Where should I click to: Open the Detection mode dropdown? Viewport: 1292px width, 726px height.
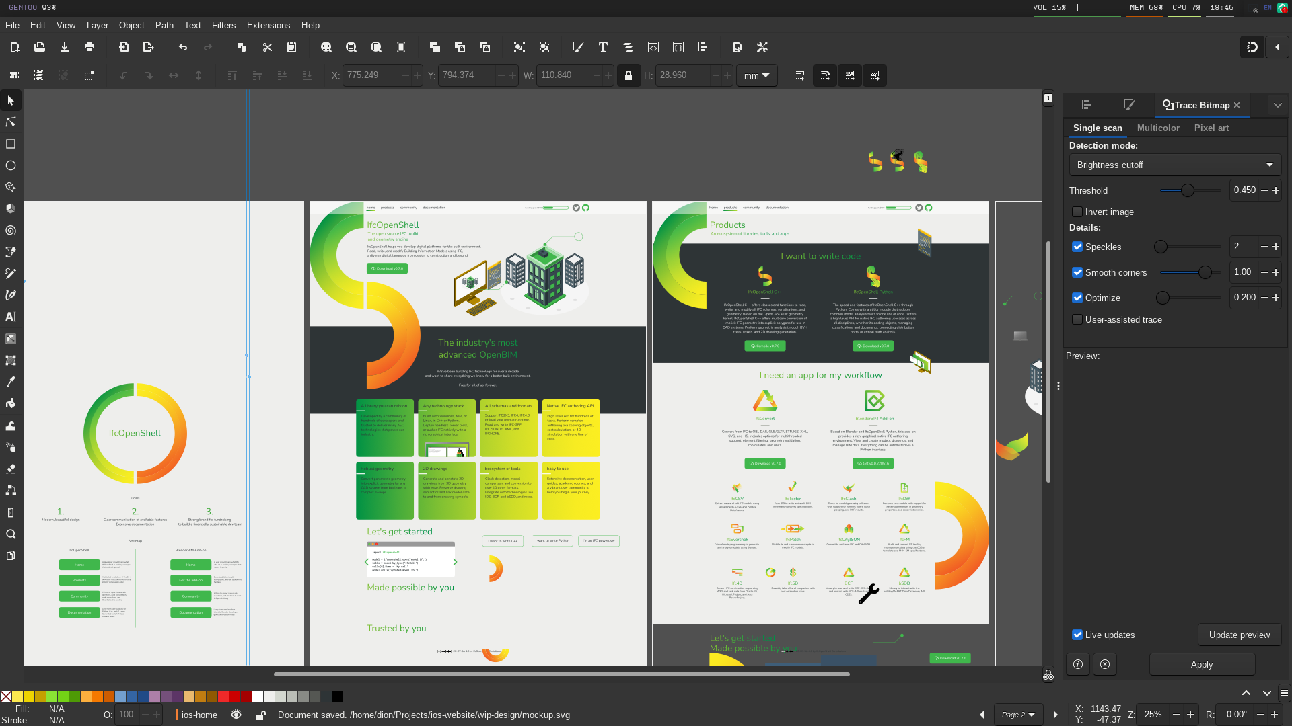pyautogui.click(x=1175, y=165)
